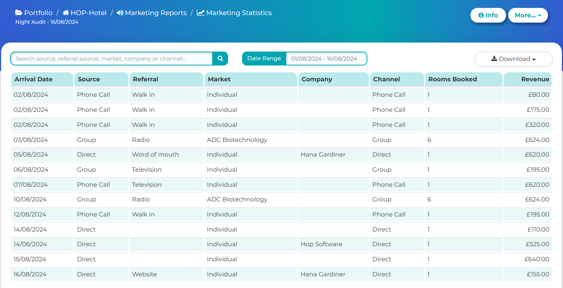Image resolution: width=563 pixels, height=288 pixels.
Task: Click Direct channel in the 15/08/2024 row
Action: (x=397, y=259)
